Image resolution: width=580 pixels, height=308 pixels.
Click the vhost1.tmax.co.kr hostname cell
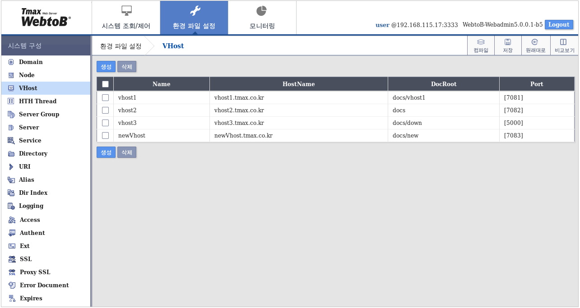(x=299, y=97)
